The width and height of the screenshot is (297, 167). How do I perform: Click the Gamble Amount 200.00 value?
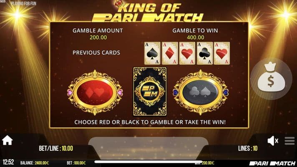(98, 37)
